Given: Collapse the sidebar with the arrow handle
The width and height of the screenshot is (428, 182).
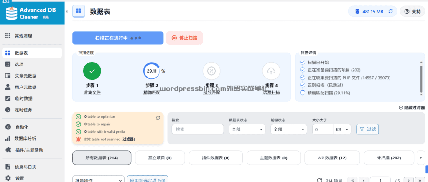Looking at the screenshot, I should click(x=67, y=11).
